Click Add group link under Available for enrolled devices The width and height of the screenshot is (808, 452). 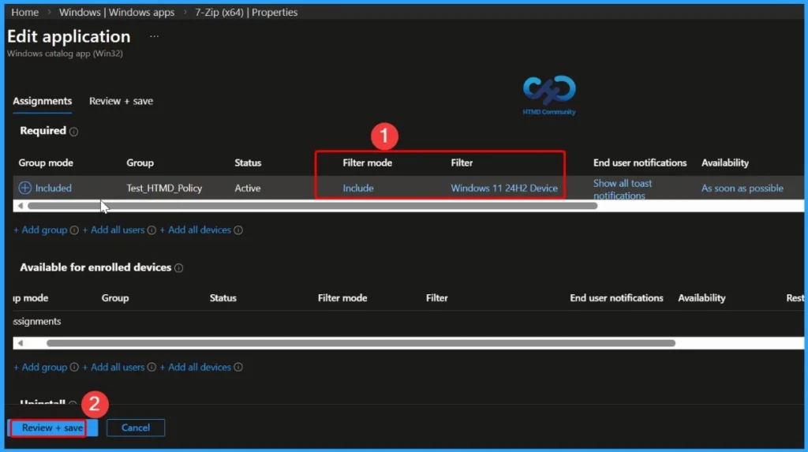pyautogui.click(x=40, y=367)
